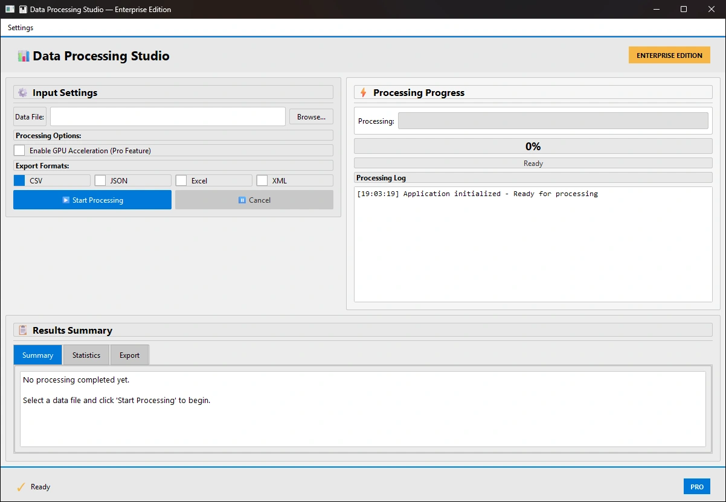This screenshot has height=502, width=726.
Task: Click the clipboard icon in Results Summary header
Action: (23, 330)
